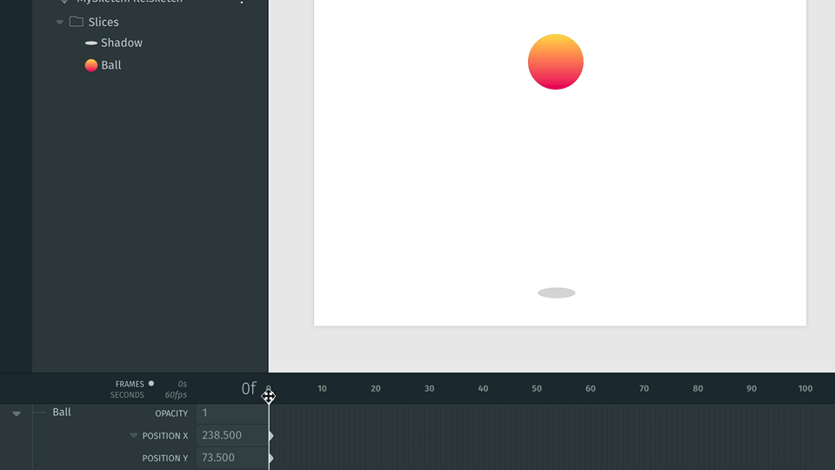The image size is (835, 470).
Task: Click the POSITION Y property label
Action: (165, 459)
